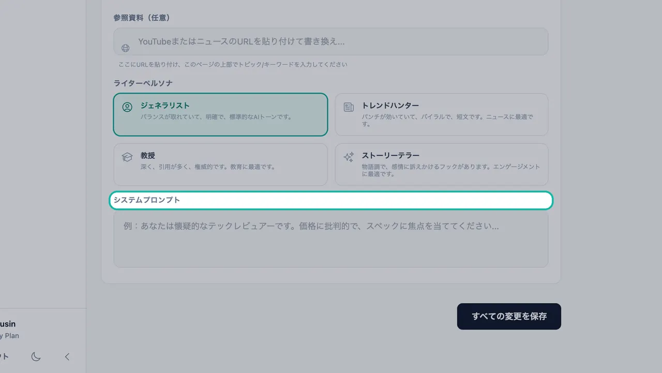Click the 教授 graduation cap icon

tap(127, 157)
